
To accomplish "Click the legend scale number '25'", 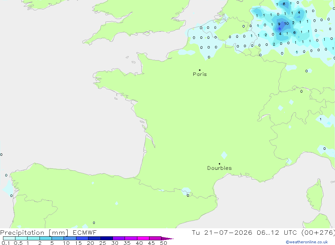I will tap(103, 243).
